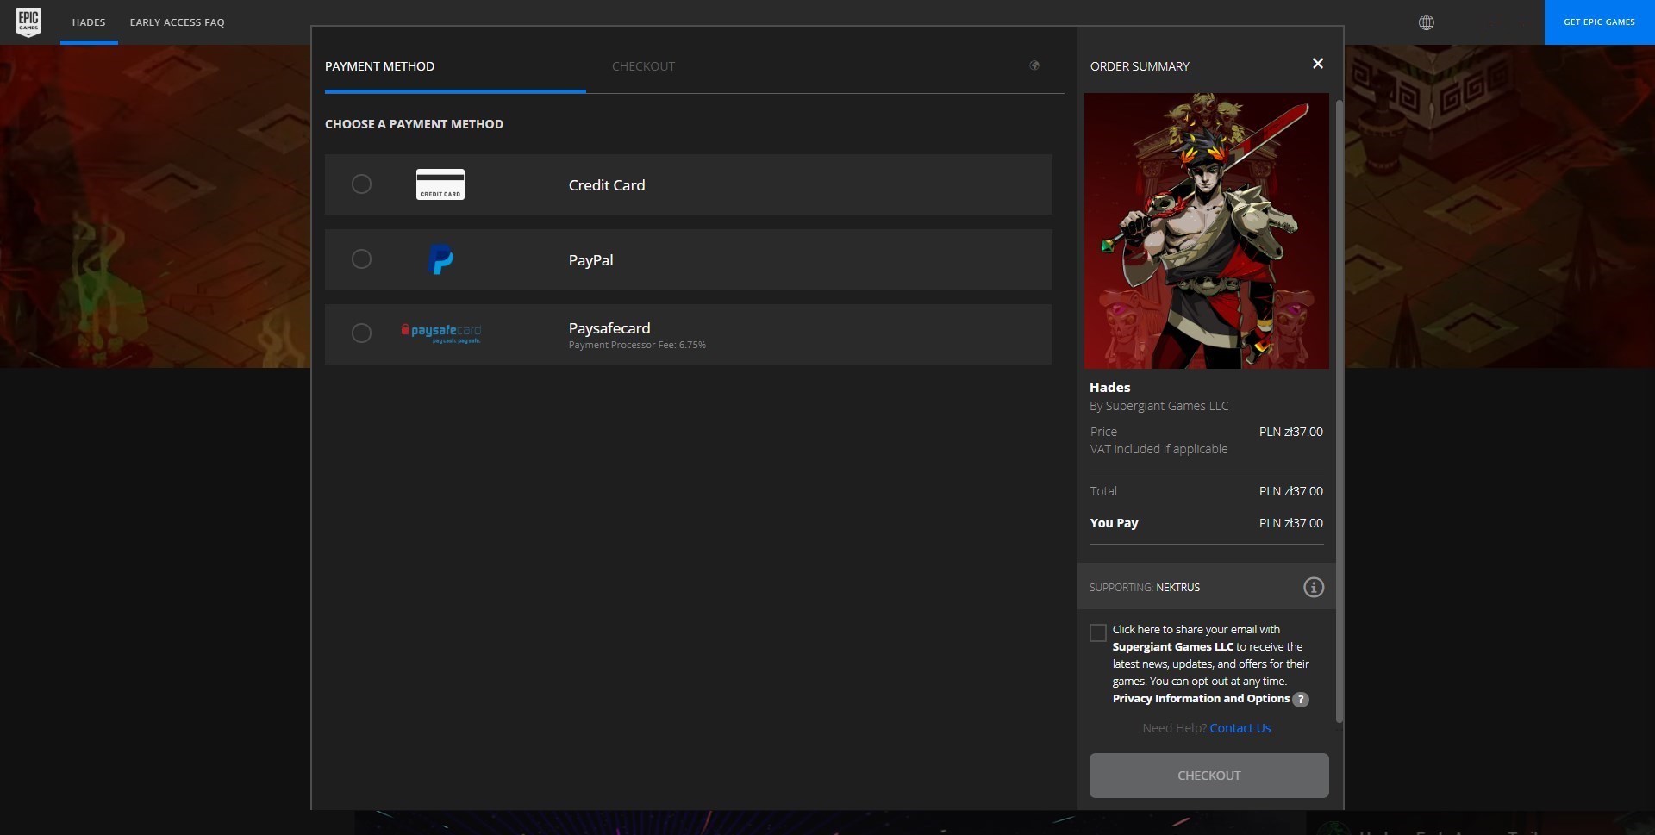Click the order summary scrollbar
Screen dimensions: 1655x835
pos(1340,412)
